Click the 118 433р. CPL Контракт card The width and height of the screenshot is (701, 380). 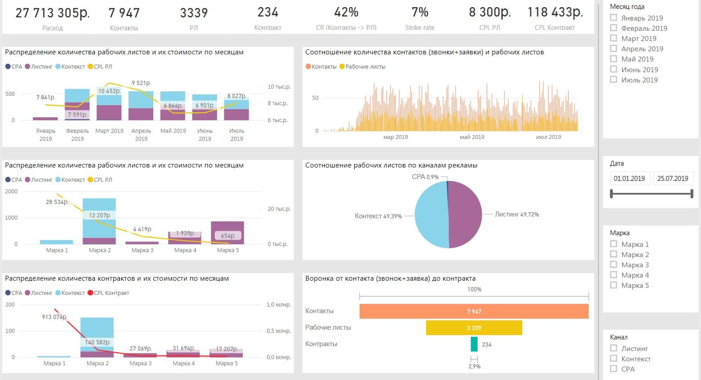(555, 18)
